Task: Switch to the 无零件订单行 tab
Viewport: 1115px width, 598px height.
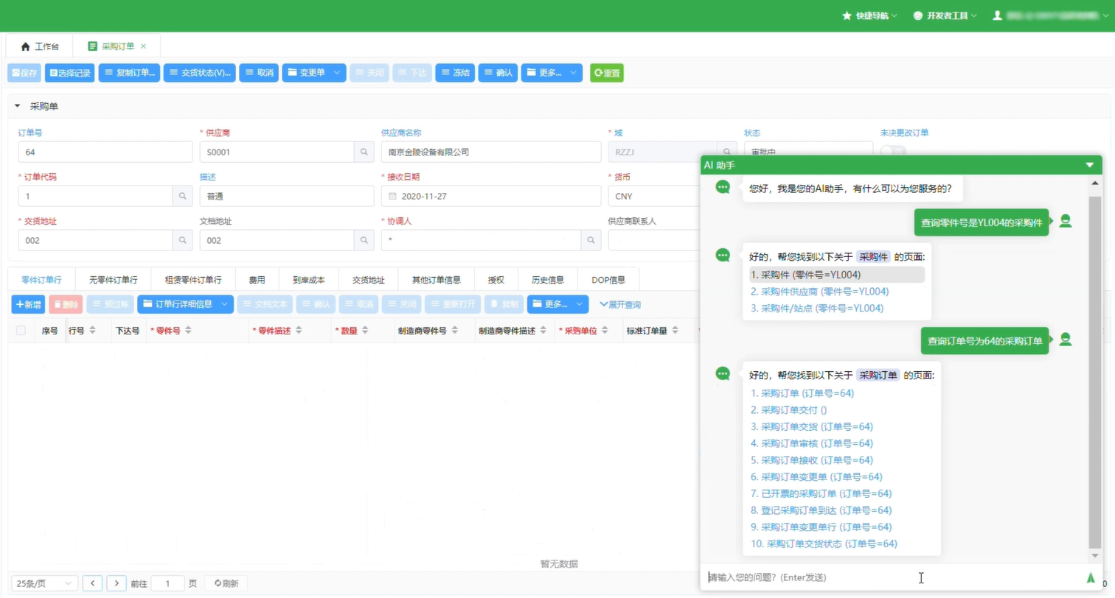Action: click(x=114, y=280)
